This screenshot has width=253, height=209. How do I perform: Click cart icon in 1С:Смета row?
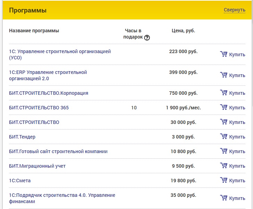224,180
